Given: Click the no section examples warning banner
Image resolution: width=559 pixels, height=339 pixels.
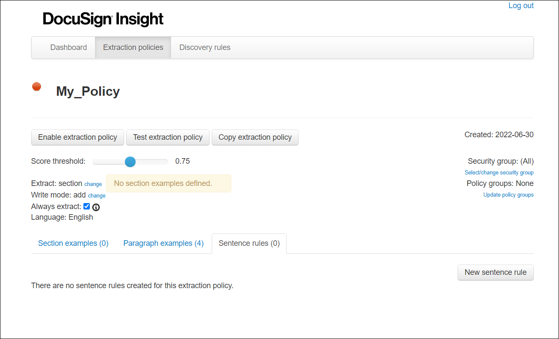Looking at the screenshot, I should click(x=169, y=183).
